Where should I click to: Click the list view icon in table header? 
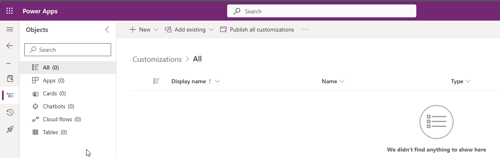[x=156, y=81]
